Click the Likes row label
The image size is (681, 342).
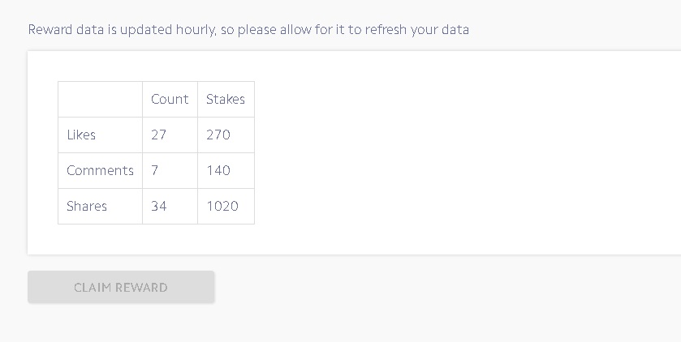click(81, 135)
